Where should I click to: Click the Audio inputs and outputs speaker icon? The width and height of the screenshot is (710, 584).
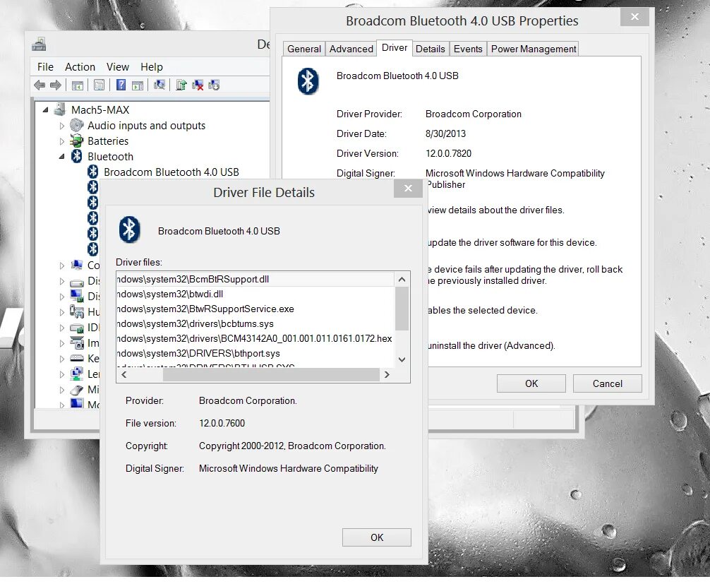76,125
